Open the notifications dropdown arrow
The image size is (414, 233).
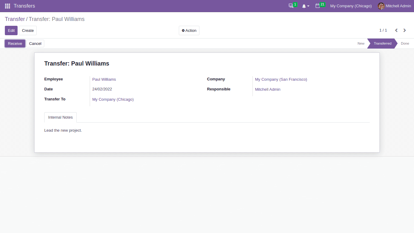[x=308, y=6]
